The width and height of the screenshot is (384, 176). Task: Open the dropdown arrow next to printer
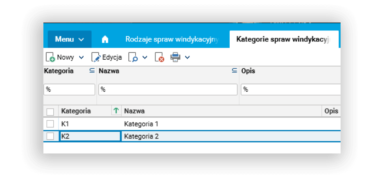coord(187,57)
